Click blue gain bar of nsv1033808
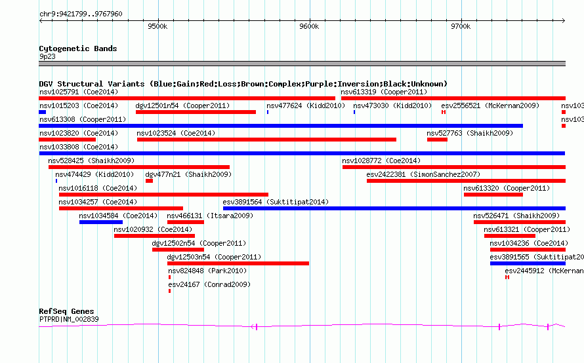Image resolution: width=584 pixels, height=363 pixels. [x=302, y=153]
